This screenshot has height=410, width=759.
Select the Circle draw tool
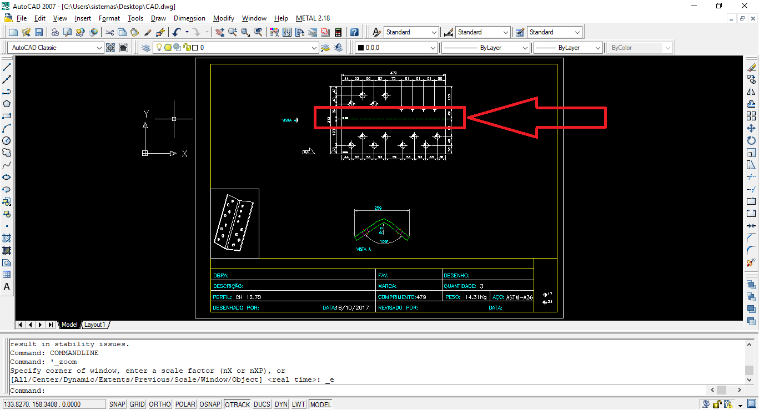[7, 140]
